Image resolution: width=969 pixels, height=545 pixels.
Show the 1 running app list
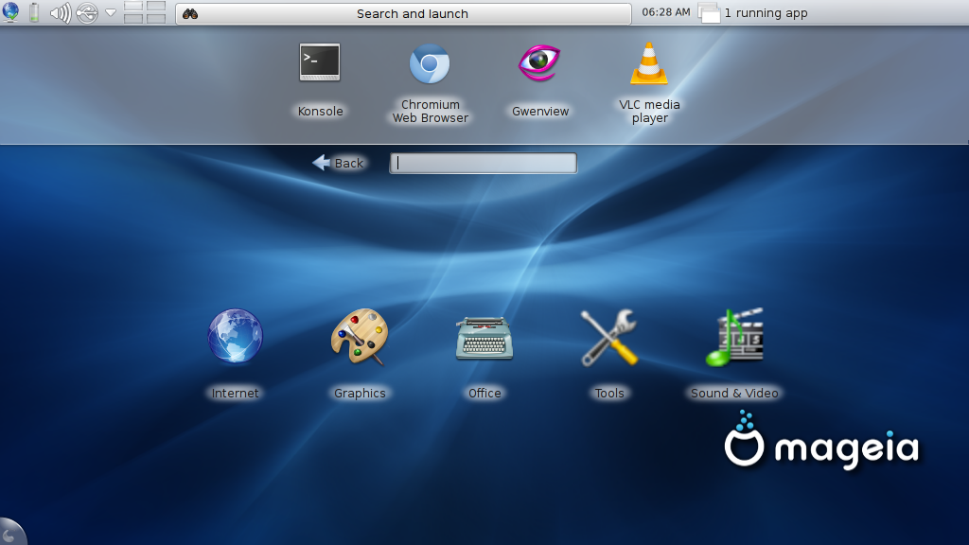point(754,13)
